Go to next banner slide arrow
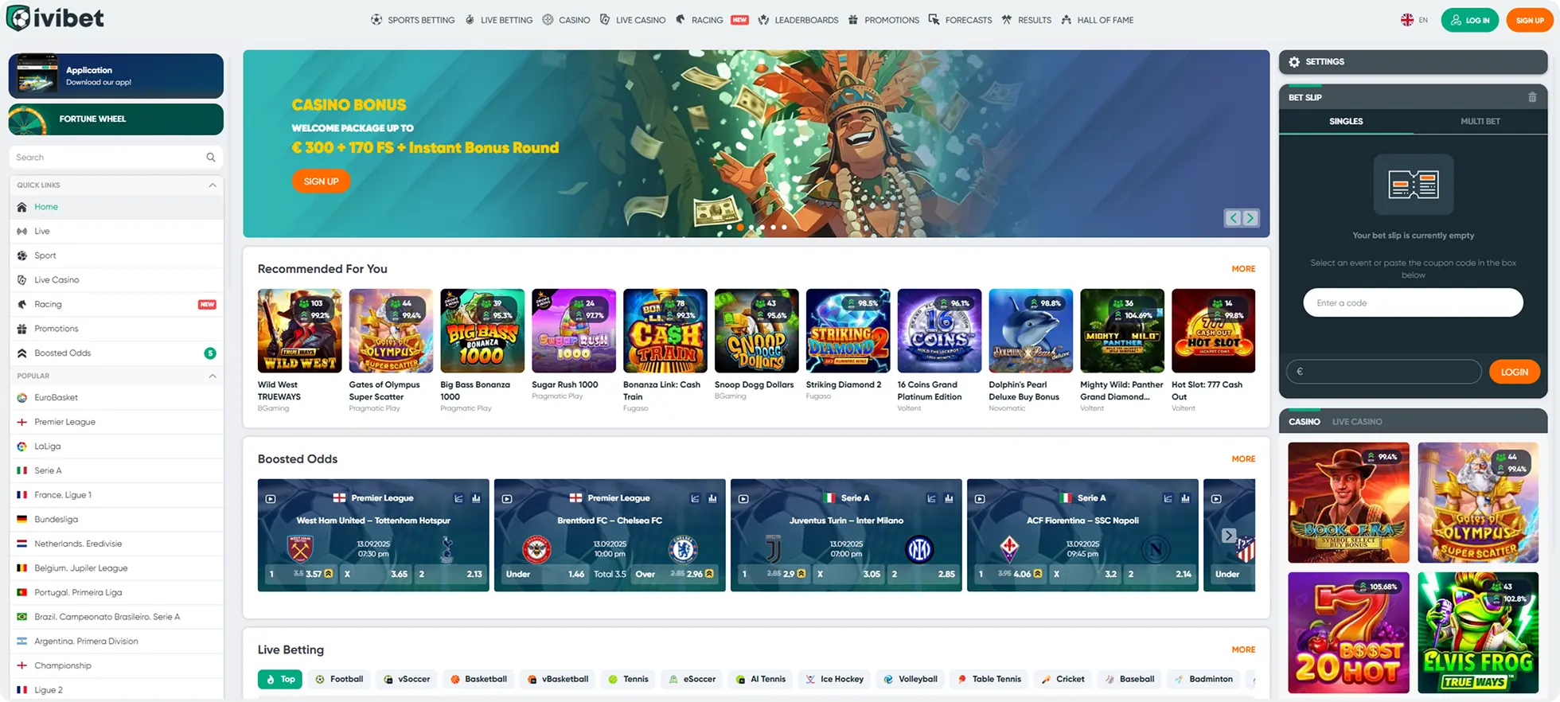Screen dimensions: 1560x702 click(x=1250, y=218)
